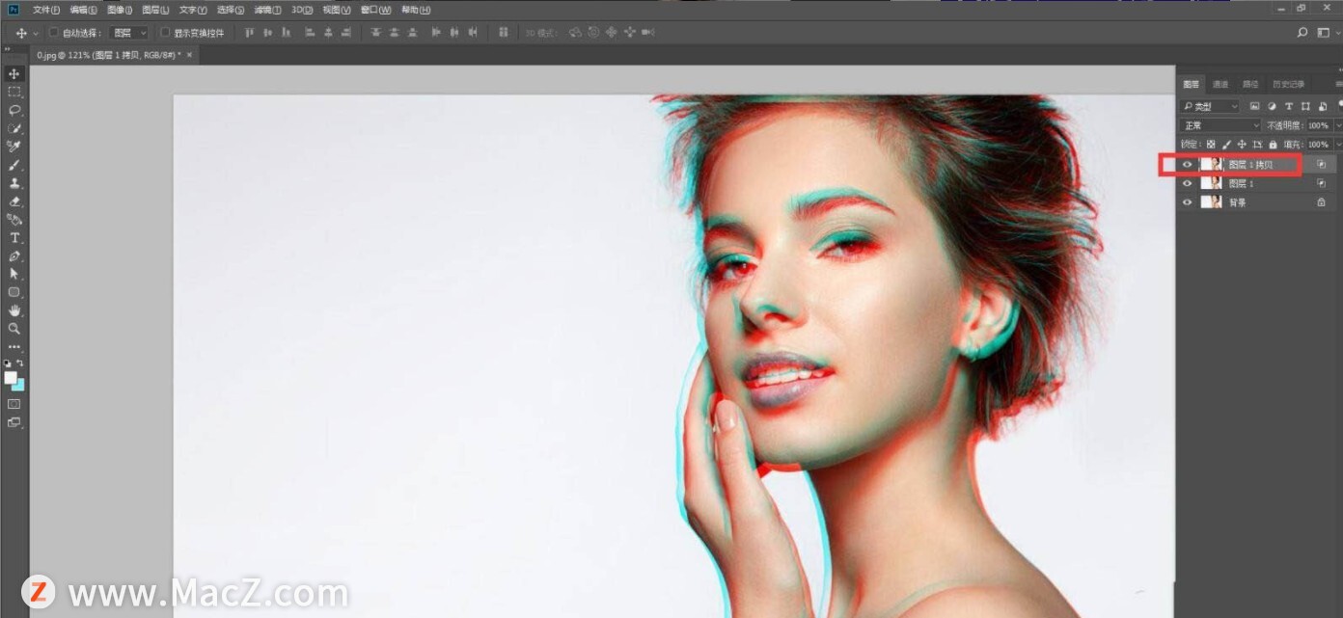
Task: Open the Layers panel flyout menu
Action: pos(1338,85)
